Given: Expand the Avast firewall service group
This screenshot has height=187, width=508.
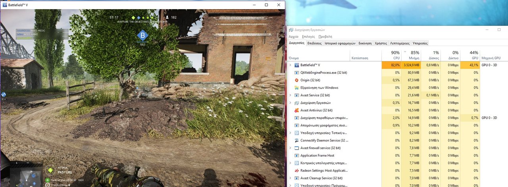Looking at the screenshot, I should click(x=290, y=148).
